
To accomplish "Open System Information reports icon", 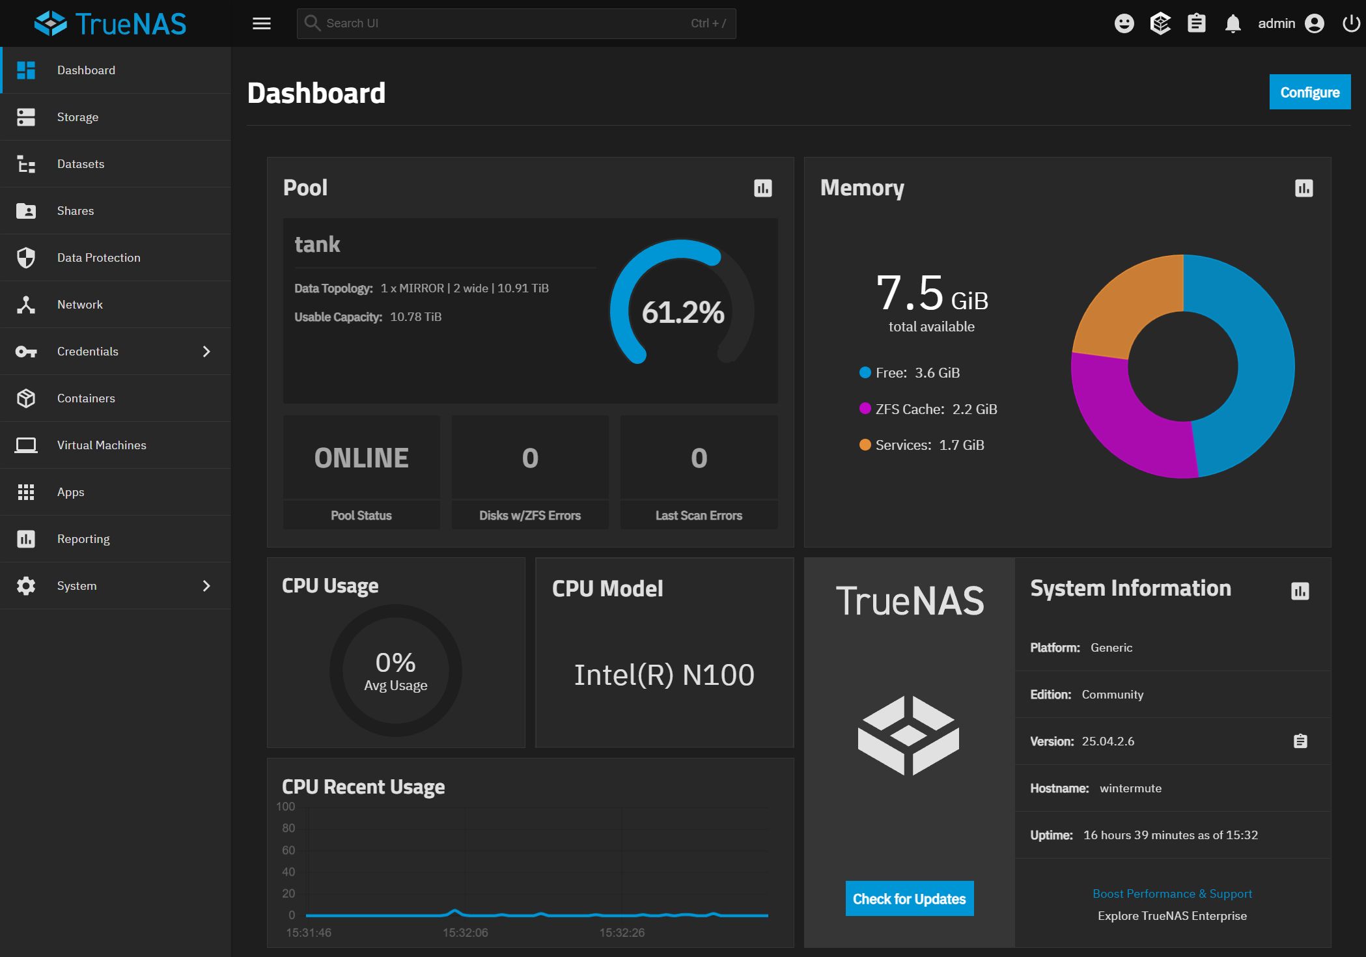I will 1300,590.
